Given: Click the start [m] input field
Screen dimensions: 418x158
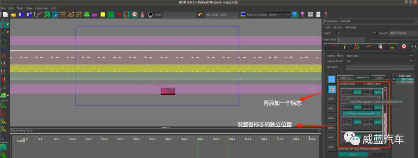Looking at the screenshot, I should [351, 39].
